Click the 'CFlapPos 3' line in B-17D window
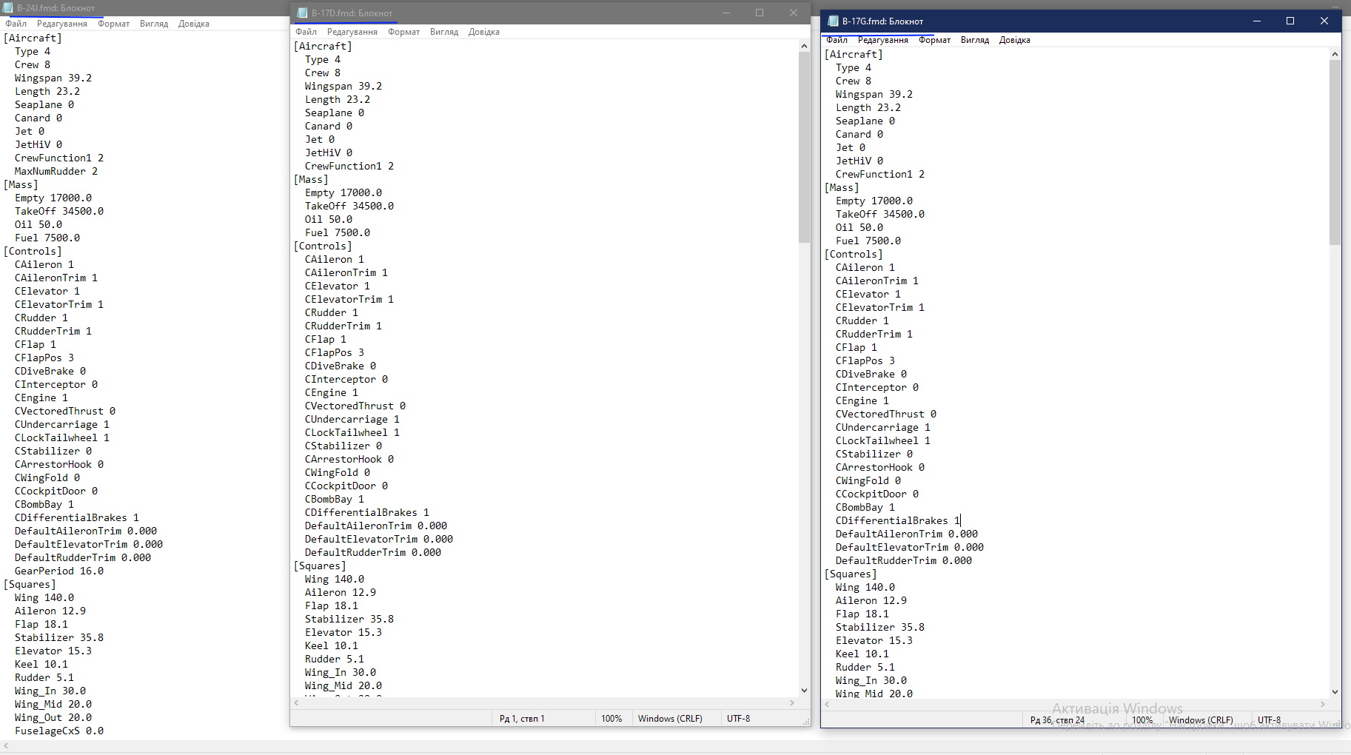The image size is (1351, 755). point(335,352)
